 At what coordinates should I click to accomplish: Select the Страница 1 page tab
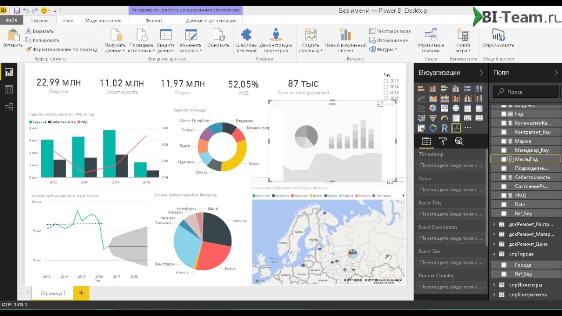point(53,293)
